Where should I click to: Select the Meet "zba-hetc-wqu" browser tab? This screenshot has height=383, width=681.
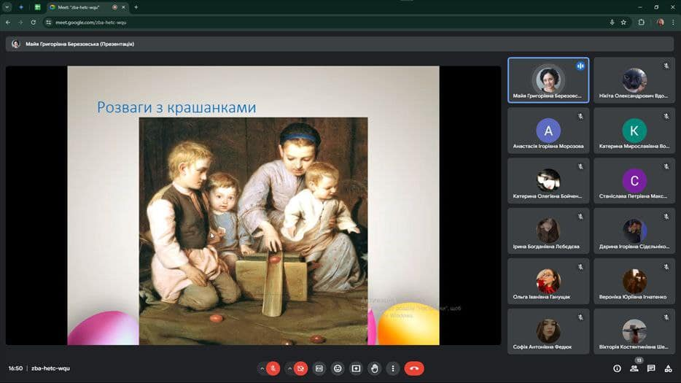click(x=80, y=7)
